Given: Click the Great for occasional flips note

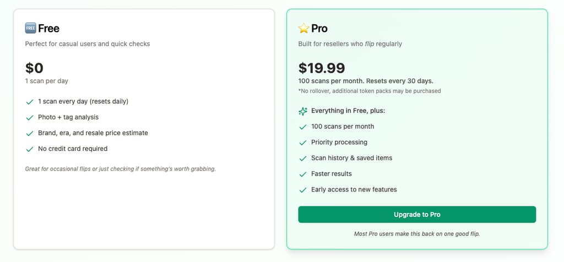Looking at the screenshot, I should [120, 168].
